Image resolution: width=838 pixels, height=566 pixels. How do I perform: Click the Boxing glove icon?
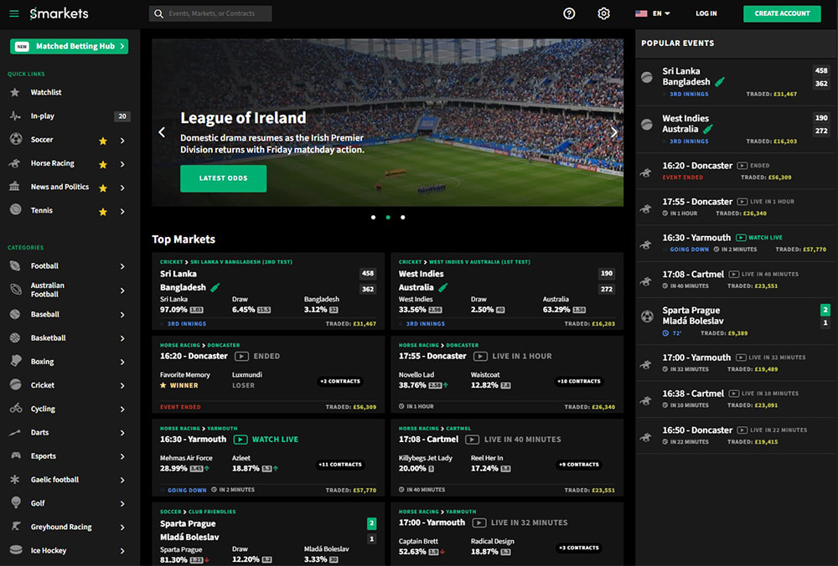pyautogui.click(x=16, y=361)
